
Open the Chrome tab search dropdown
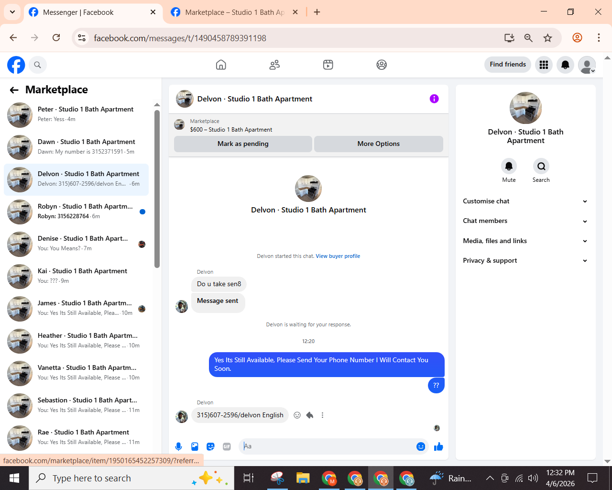click(12, 12)
